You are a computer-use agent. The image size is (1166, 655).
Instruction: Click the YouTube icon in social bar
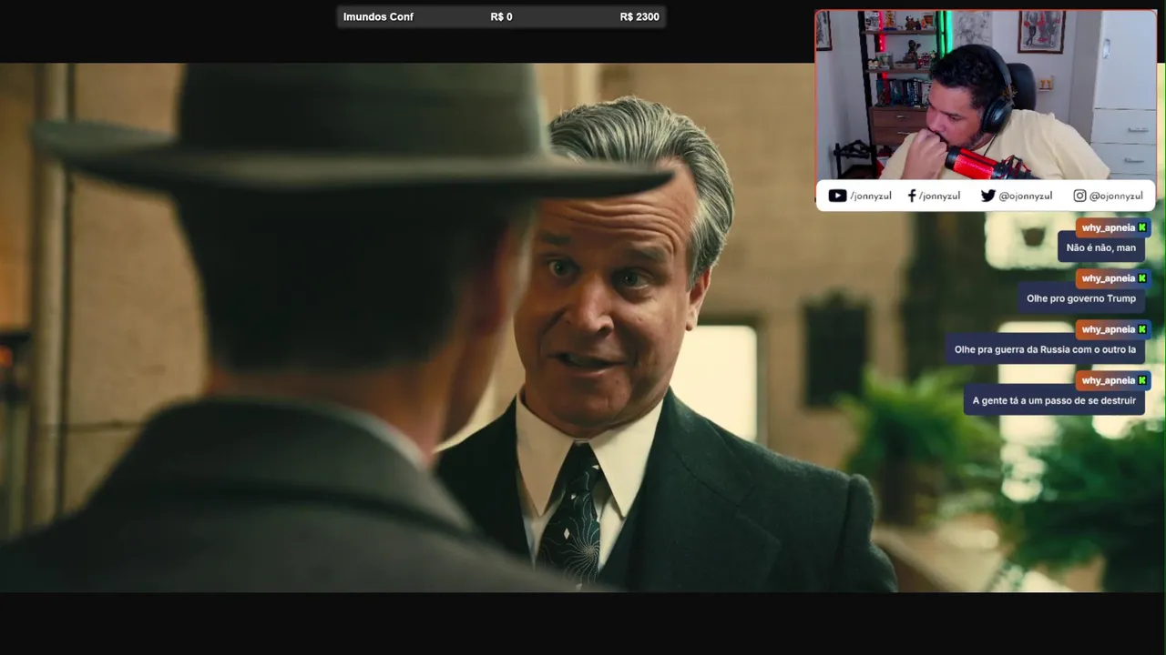pos(837,196)
